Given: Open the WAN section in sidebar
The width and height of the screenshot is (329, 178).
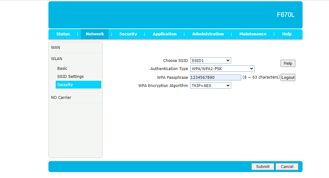Looking at the screenshot, I should point(56,48).
